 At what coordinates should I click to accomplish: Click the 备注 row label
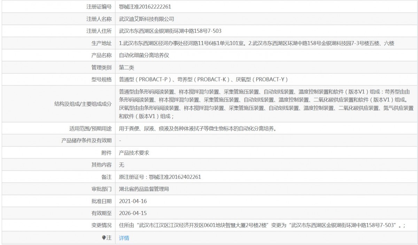107,177
